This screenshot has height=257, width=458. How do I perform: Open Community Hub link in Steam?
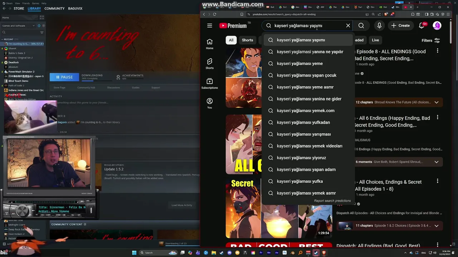click(x=86, y=87)
